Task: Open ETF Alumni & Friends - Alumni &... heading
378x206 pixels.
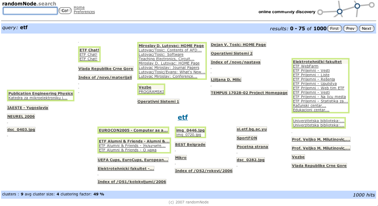Action: tap(134, 141)
